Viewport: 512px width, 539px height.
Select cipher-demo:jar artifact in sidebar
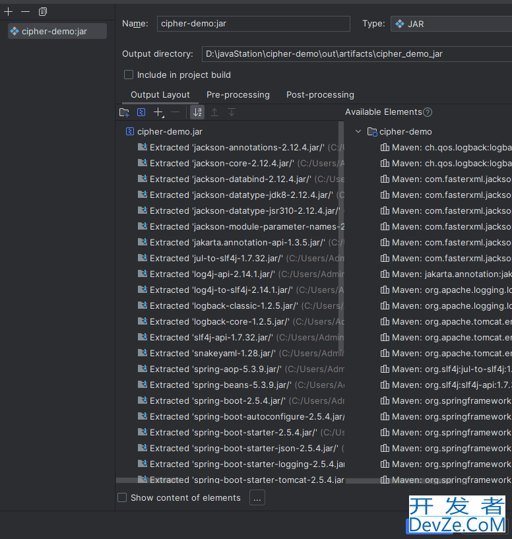click(x=57, y=31)
